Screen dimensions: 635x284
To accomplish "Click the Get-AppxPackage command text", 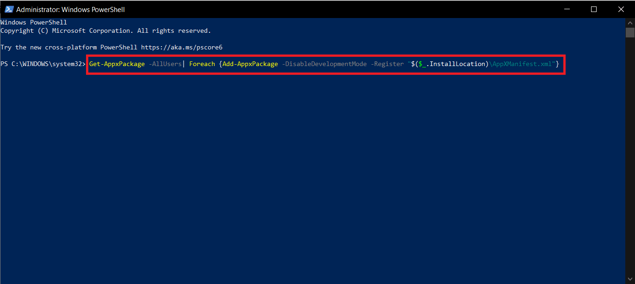I will (117, 64).
